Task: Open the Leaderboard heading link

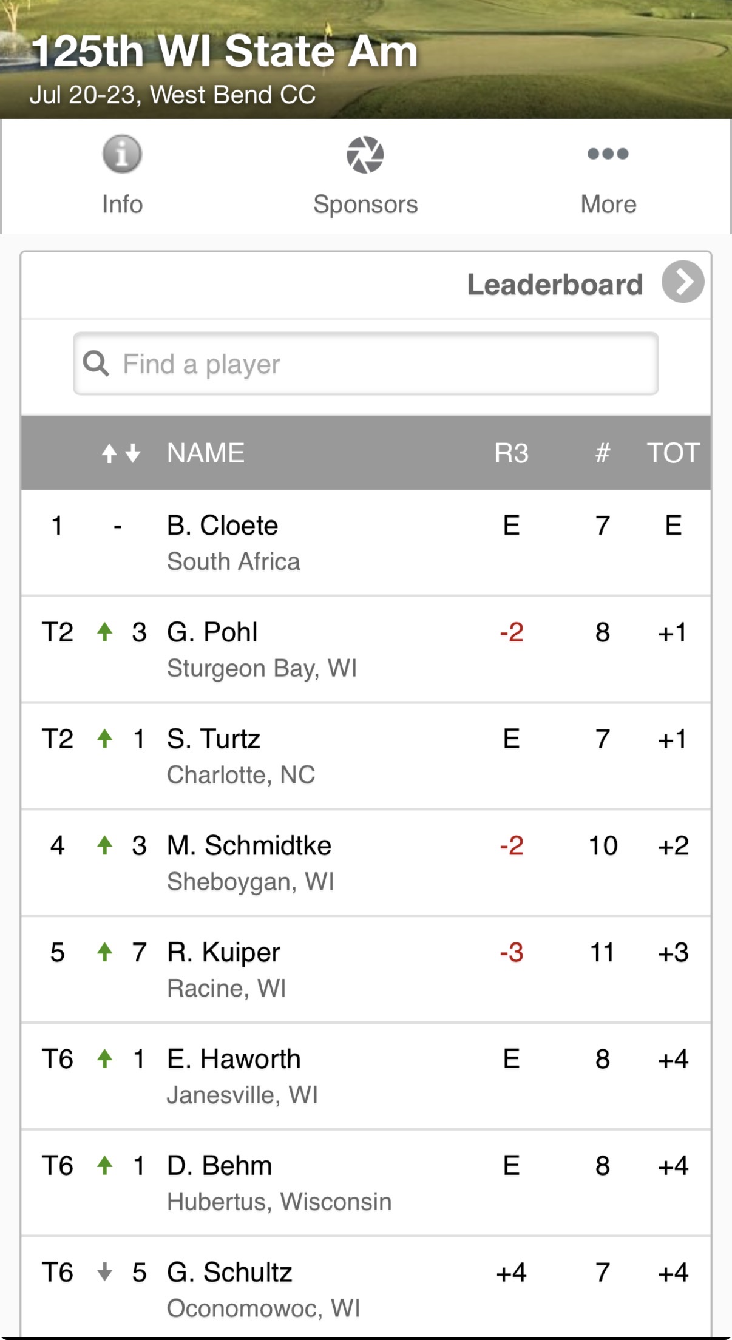Action: pos(555,284)
